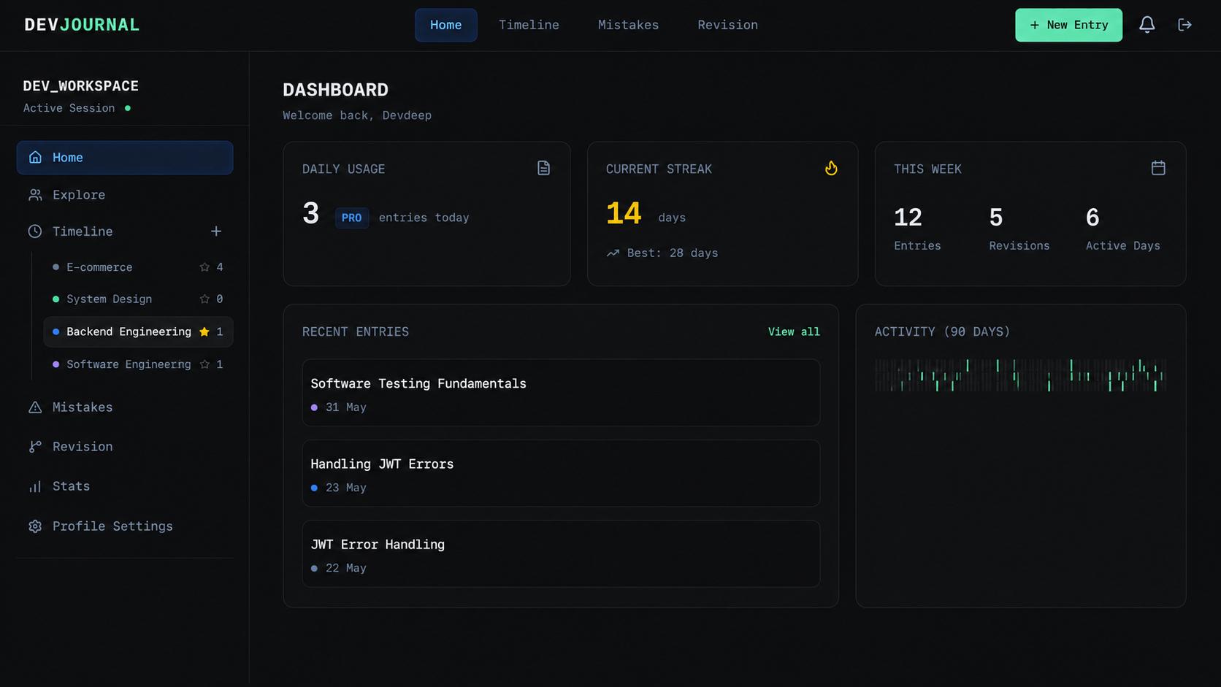Click the New Entry button
Screen dimensions: 1221x687
pyautogui.click(x=1068, y=25)
